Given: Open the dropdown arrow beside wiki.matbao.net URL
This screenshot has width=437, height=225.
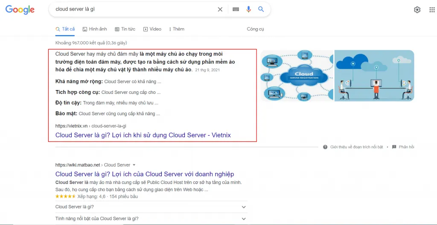Looking at the screenshot, I should pos(134,165).
